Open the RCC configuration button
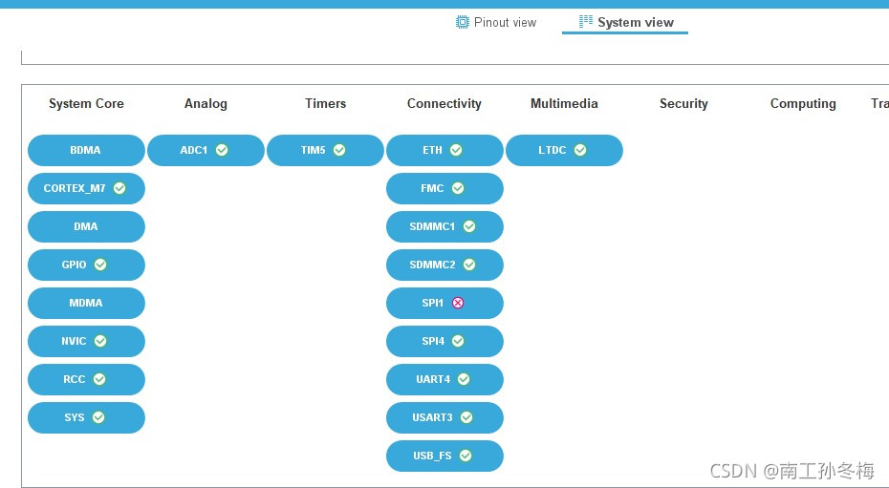The width and height of the screenshot is (889, 488). [x=86, y=379]
